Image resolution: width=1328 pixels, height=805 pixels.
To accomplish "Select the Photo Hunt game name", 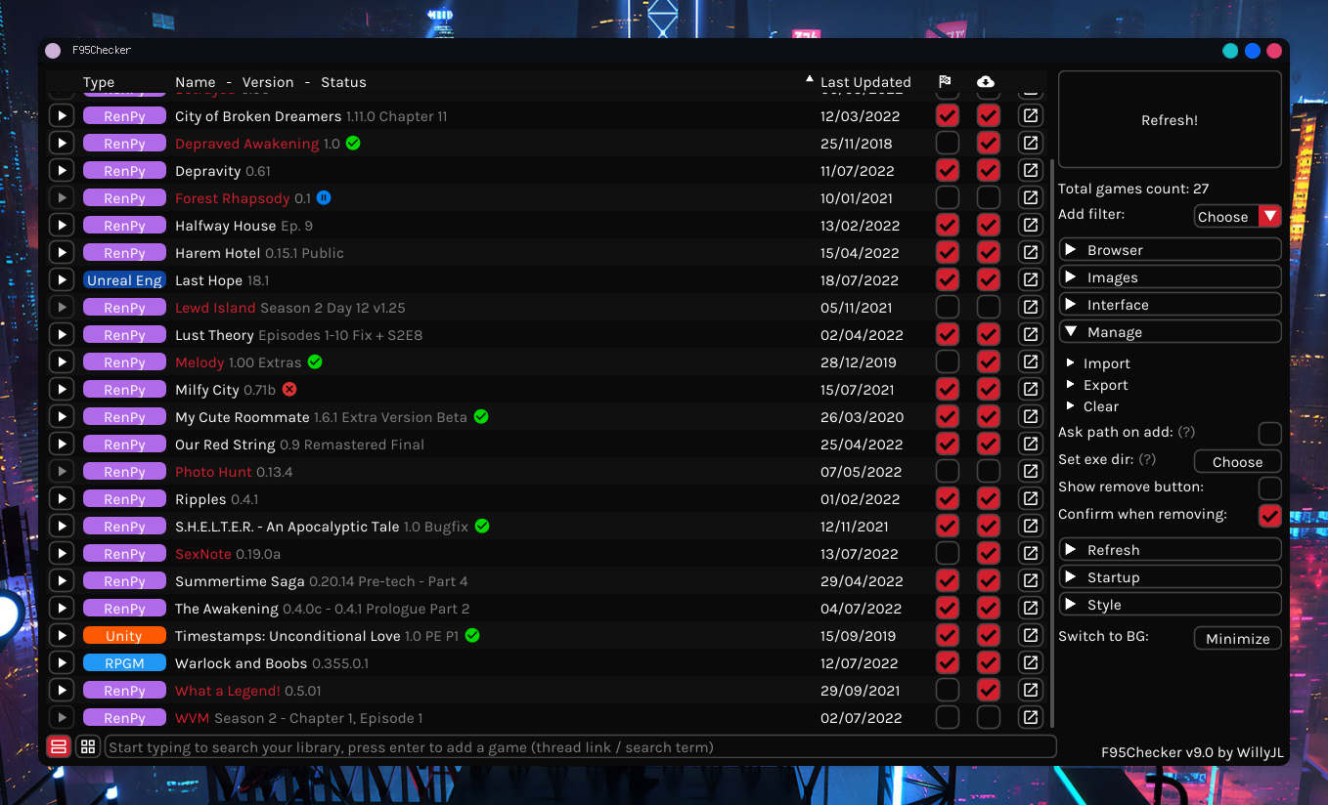I will tap(213, 472).
